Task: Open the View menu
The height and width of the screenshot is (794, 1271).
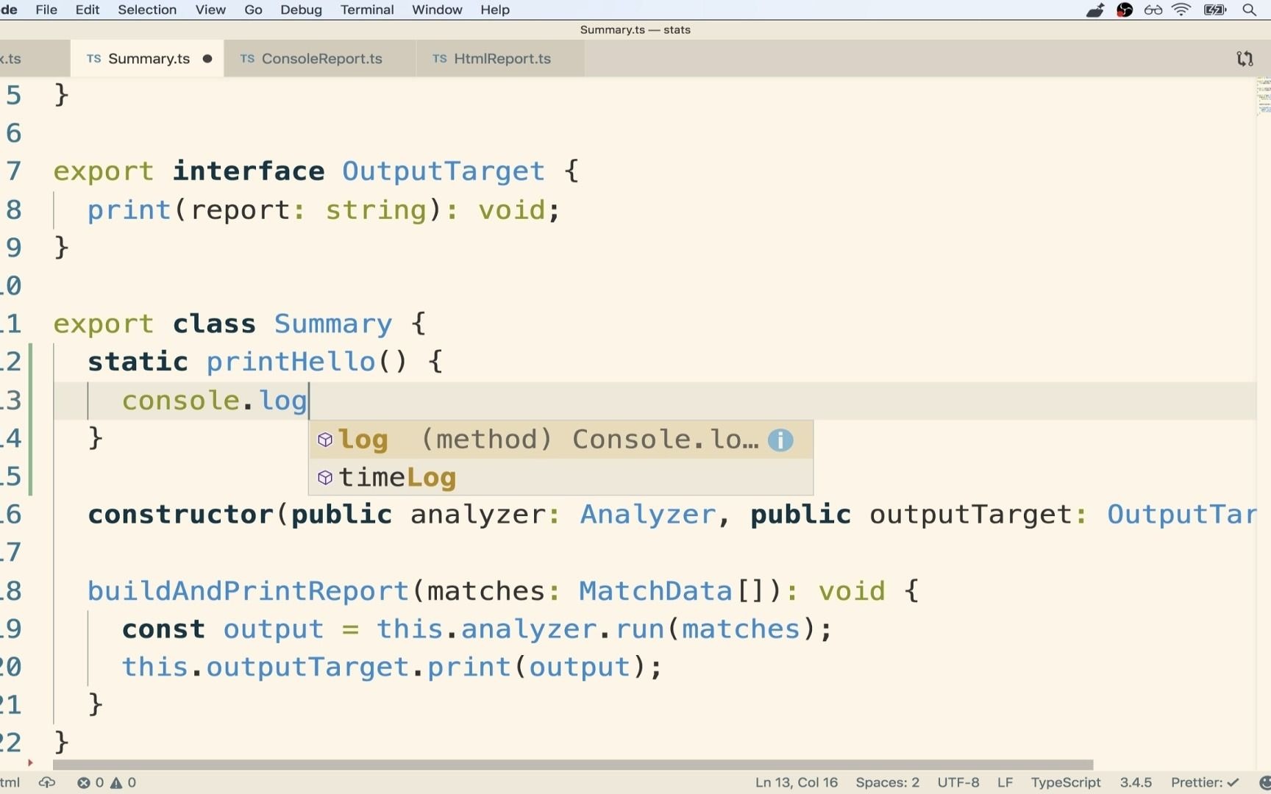Action: pyautogui.click(x=210, y=10)
